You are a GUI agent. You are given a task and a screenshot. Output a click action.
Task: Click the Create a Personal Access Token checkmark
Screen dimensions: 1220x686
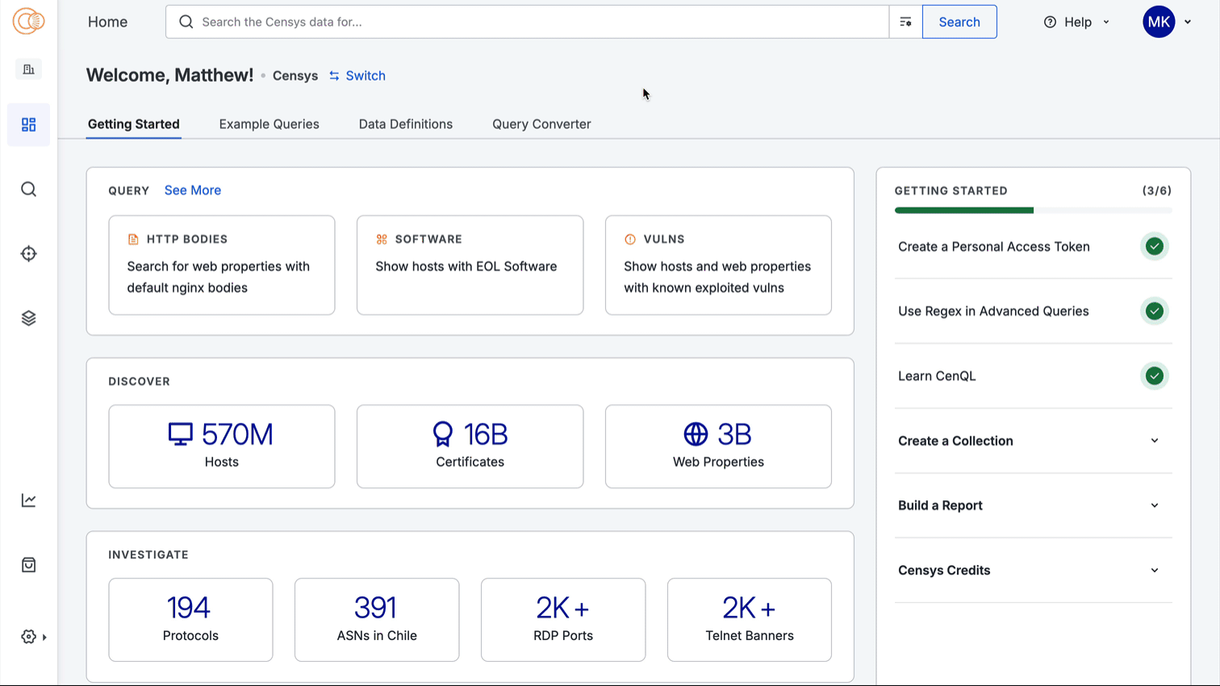[x=1154, y=246]
